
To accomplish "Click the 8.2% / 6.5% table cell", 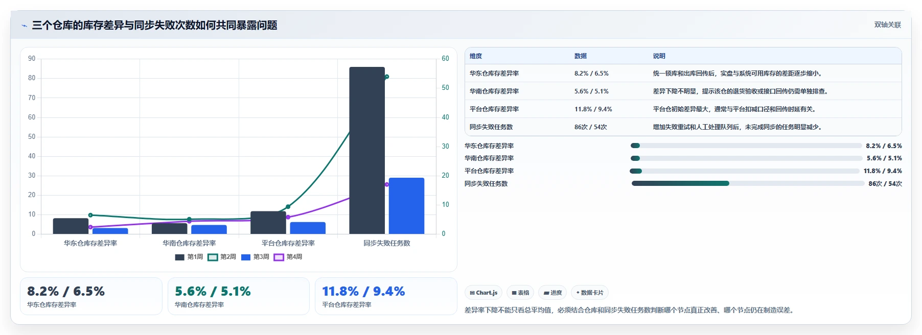I will point(591,74).
